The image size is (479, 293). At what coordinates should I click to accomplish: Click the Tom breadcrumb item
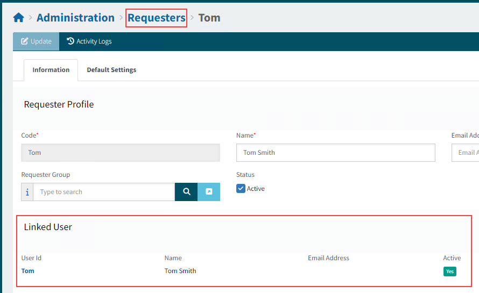tap(209, 18)
